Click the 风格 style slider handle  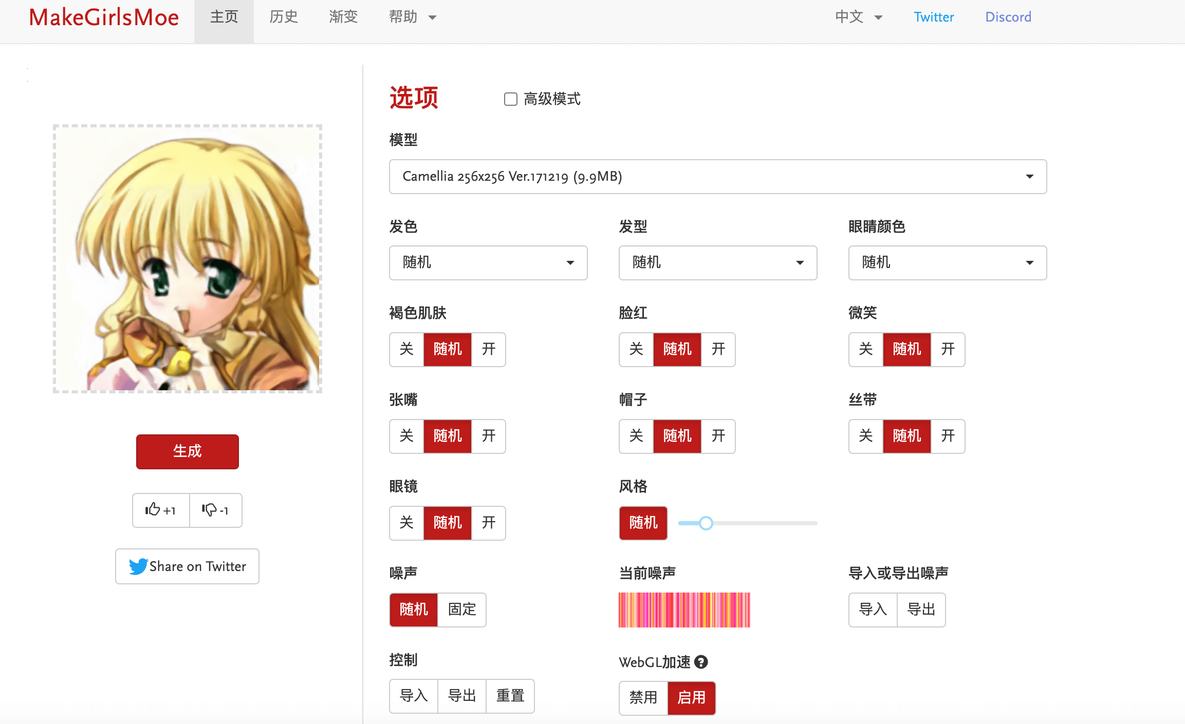click(706, 523)
